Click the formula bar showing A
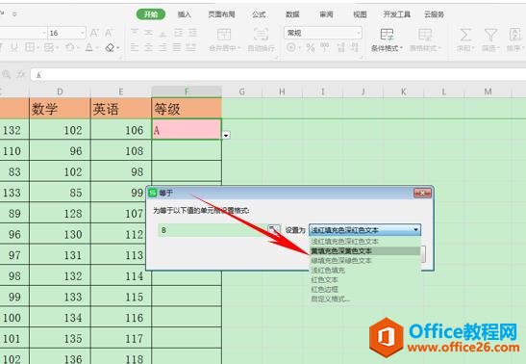The image size is (526, 364). [x=279, y=74]
